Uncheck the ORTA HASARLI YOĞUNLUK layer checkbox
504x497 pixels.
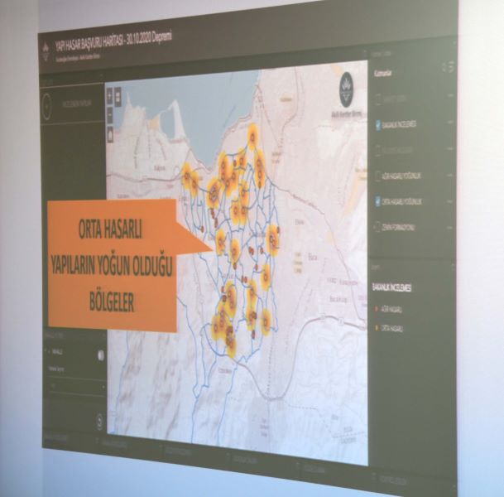point(378,201)
